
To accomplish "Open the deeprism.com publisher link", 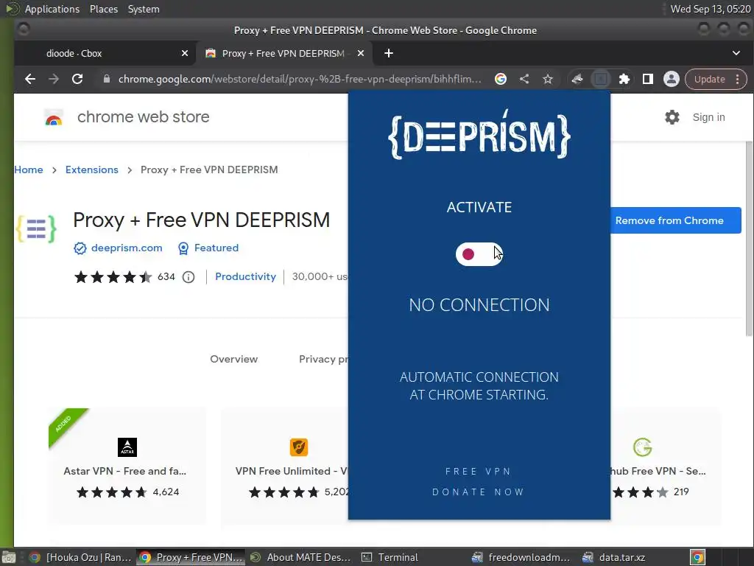I will [127, 248].
